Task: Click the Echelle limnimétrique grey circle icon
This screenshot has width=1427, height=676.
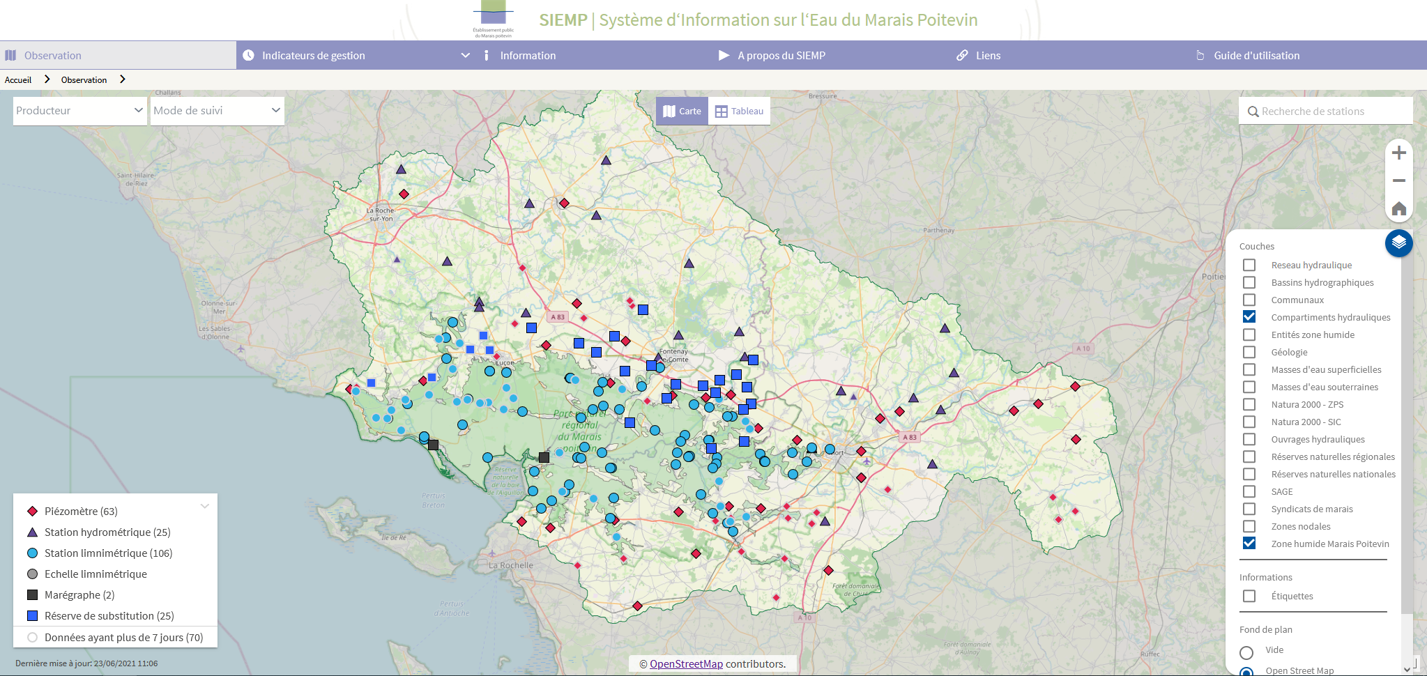Action: [32, 574]
